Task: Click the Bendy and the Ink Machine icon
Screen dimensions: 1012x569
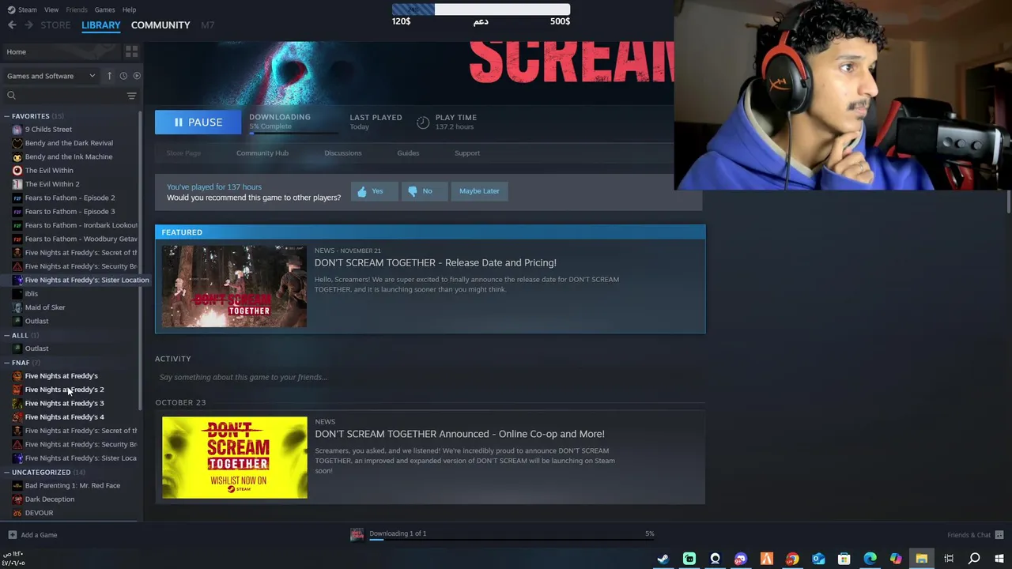Action: pos(17,156)
